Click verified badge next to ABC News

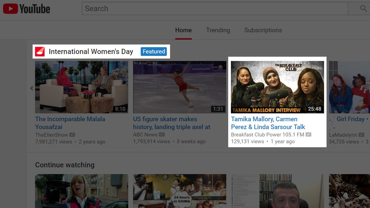(162, 135)
